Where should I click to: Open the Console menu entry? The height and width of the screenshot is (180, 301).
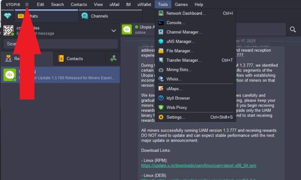point(195,23)
